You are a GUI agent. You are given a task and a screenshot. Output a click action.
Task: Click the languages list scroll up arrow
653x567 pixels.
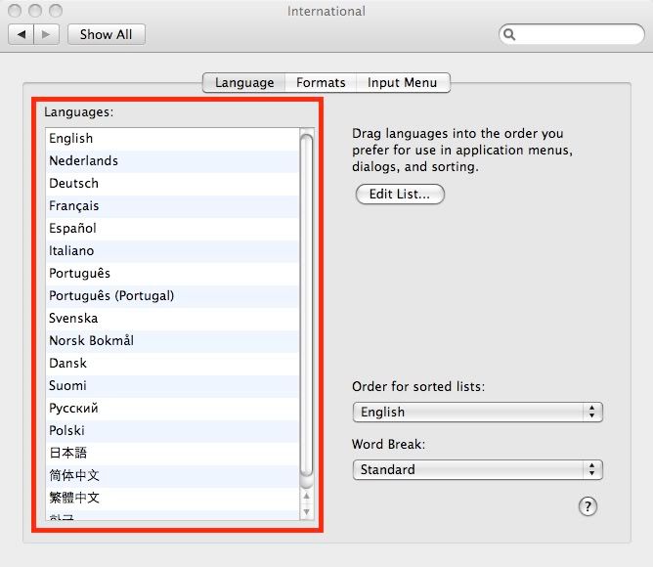click(306, 495)
